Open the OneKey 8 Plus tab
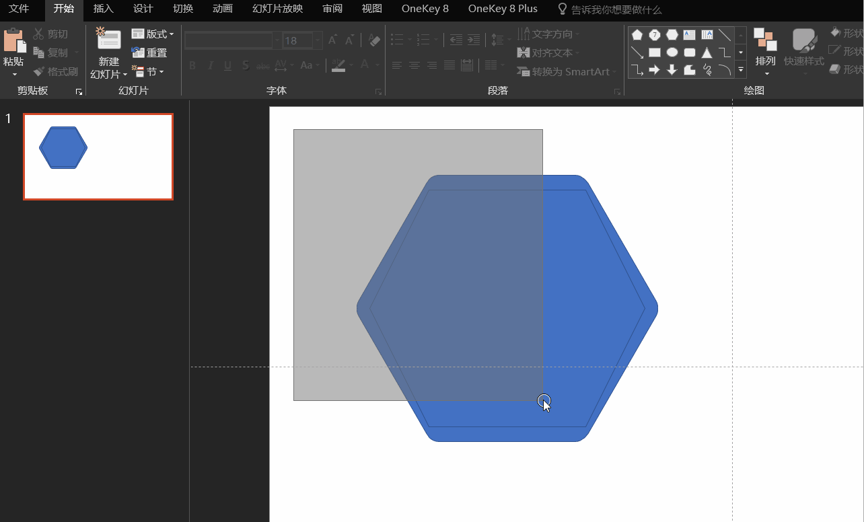Viewport: 864px width, 522px height. click(x=503, y=9)
